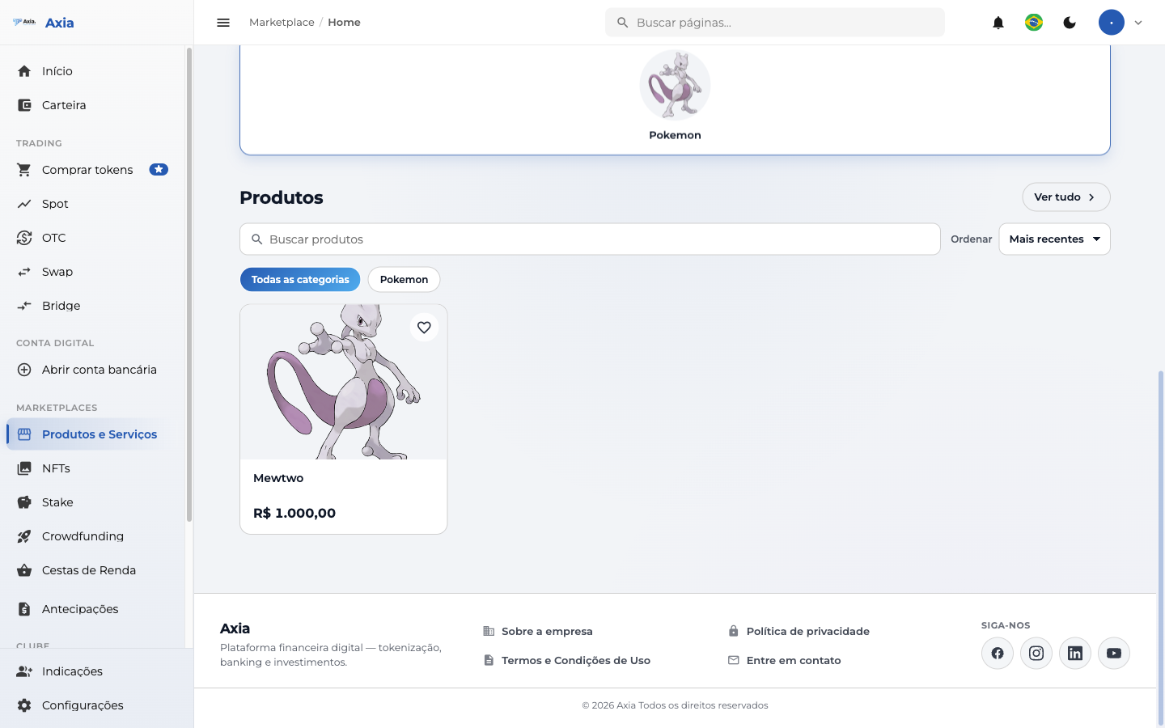Click the Ver tudo button

click(x=1066, y=197)
